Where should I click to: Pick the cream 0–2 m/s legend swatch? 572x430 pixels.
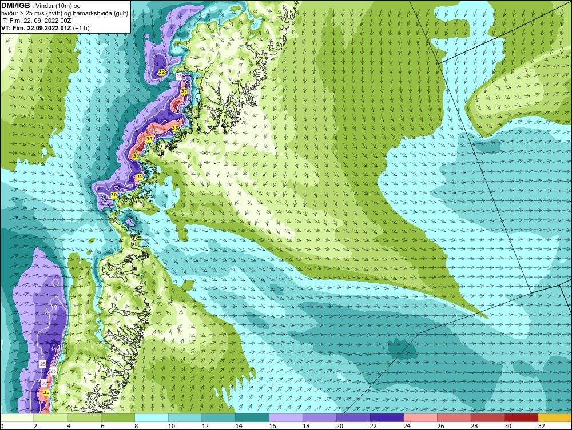point(17,417)
